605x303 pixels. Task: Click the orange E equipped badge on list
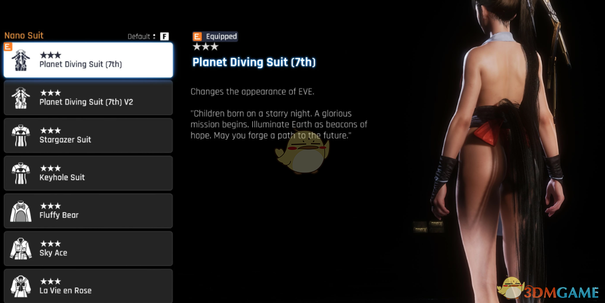coord(8,47)
